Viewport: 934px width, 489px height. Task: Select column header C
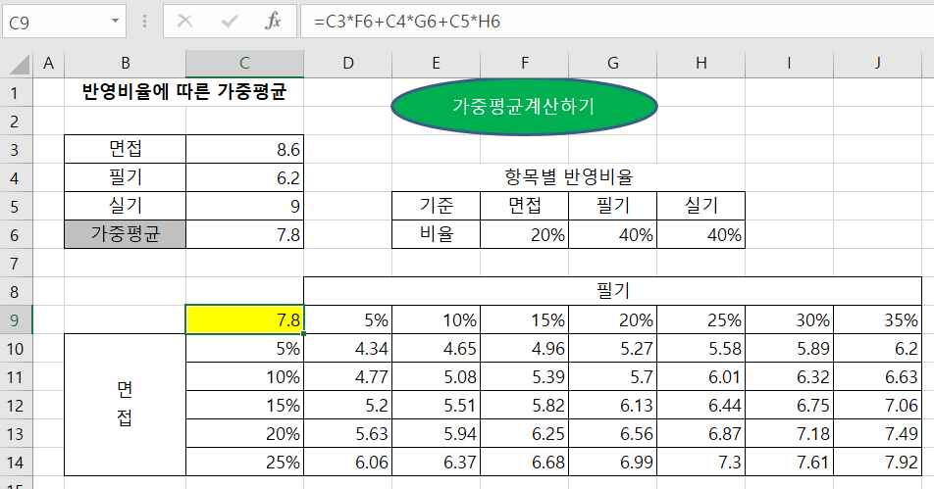[x=244, y=64]
